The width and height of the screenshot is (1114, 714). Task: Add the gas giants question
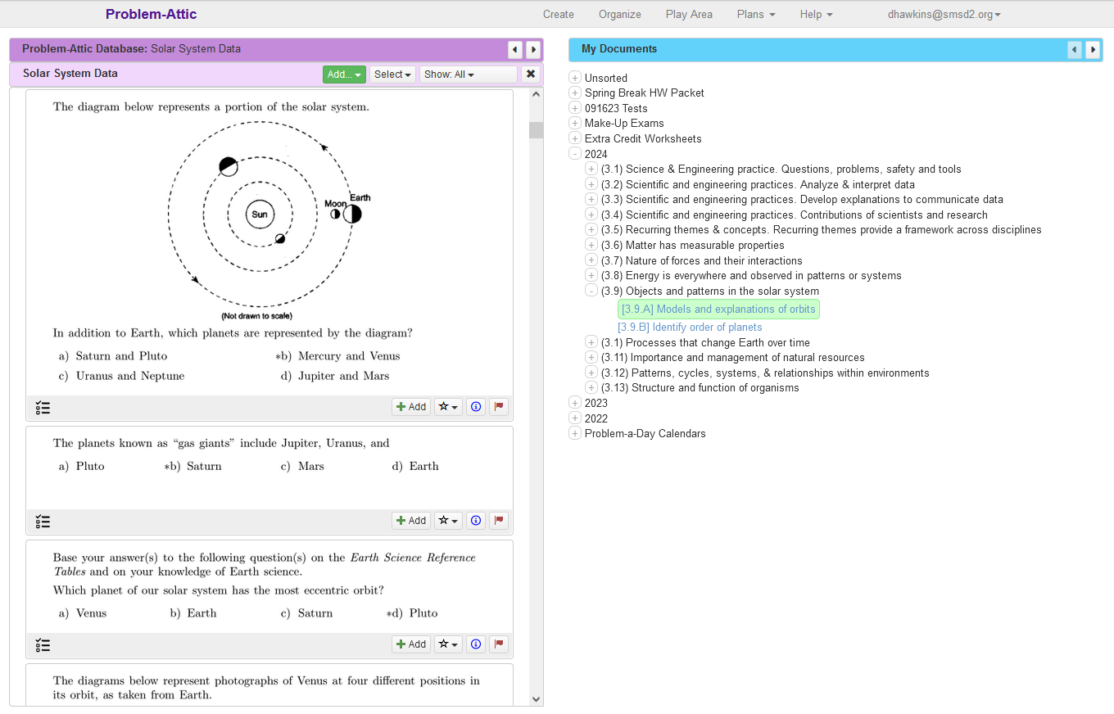(x=411, y=521)
